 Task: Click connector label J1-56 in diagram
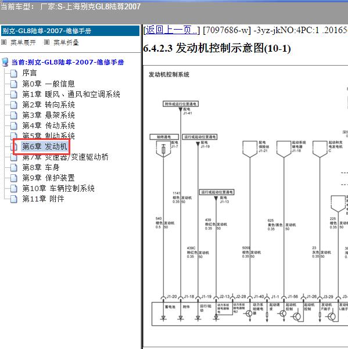(293, 297)
